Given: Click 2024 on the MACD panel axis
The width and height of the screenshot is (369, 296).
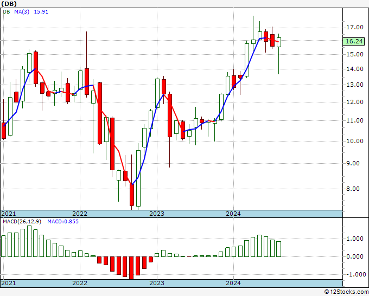Looking at the screenshot, I should tap(233, 283).
